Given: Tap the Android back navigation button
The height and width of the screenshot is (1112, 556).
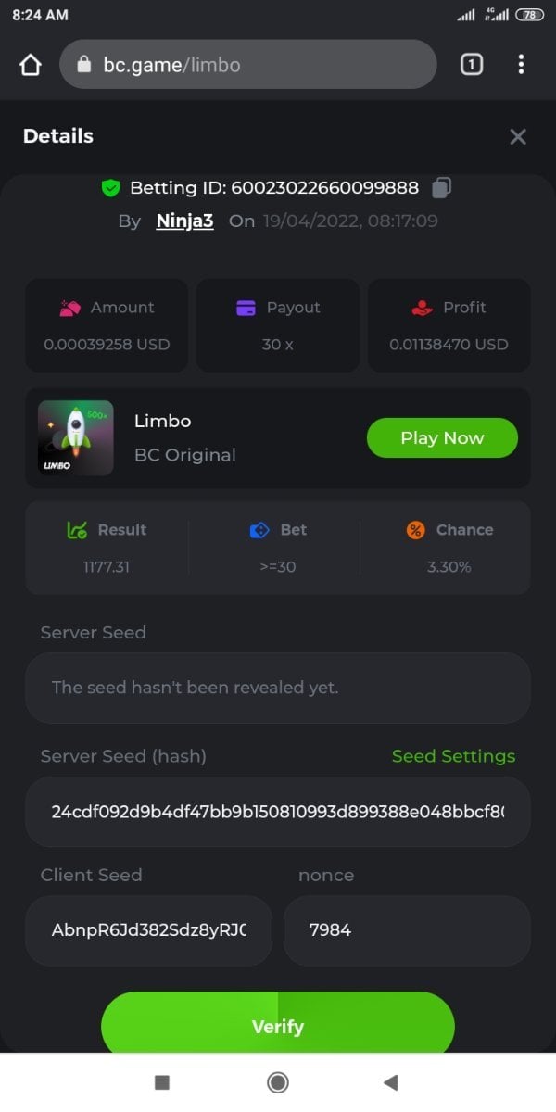Looking at the screenshot, I should click(390, 1082).
